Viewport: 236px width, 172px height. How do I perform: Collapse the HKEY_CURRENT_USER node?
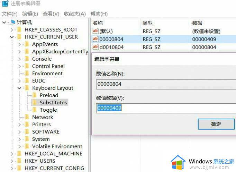coord(12,37)
